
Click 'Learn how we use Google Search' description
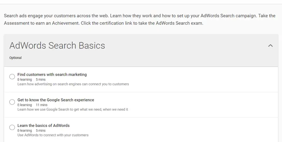click(73, 109)
